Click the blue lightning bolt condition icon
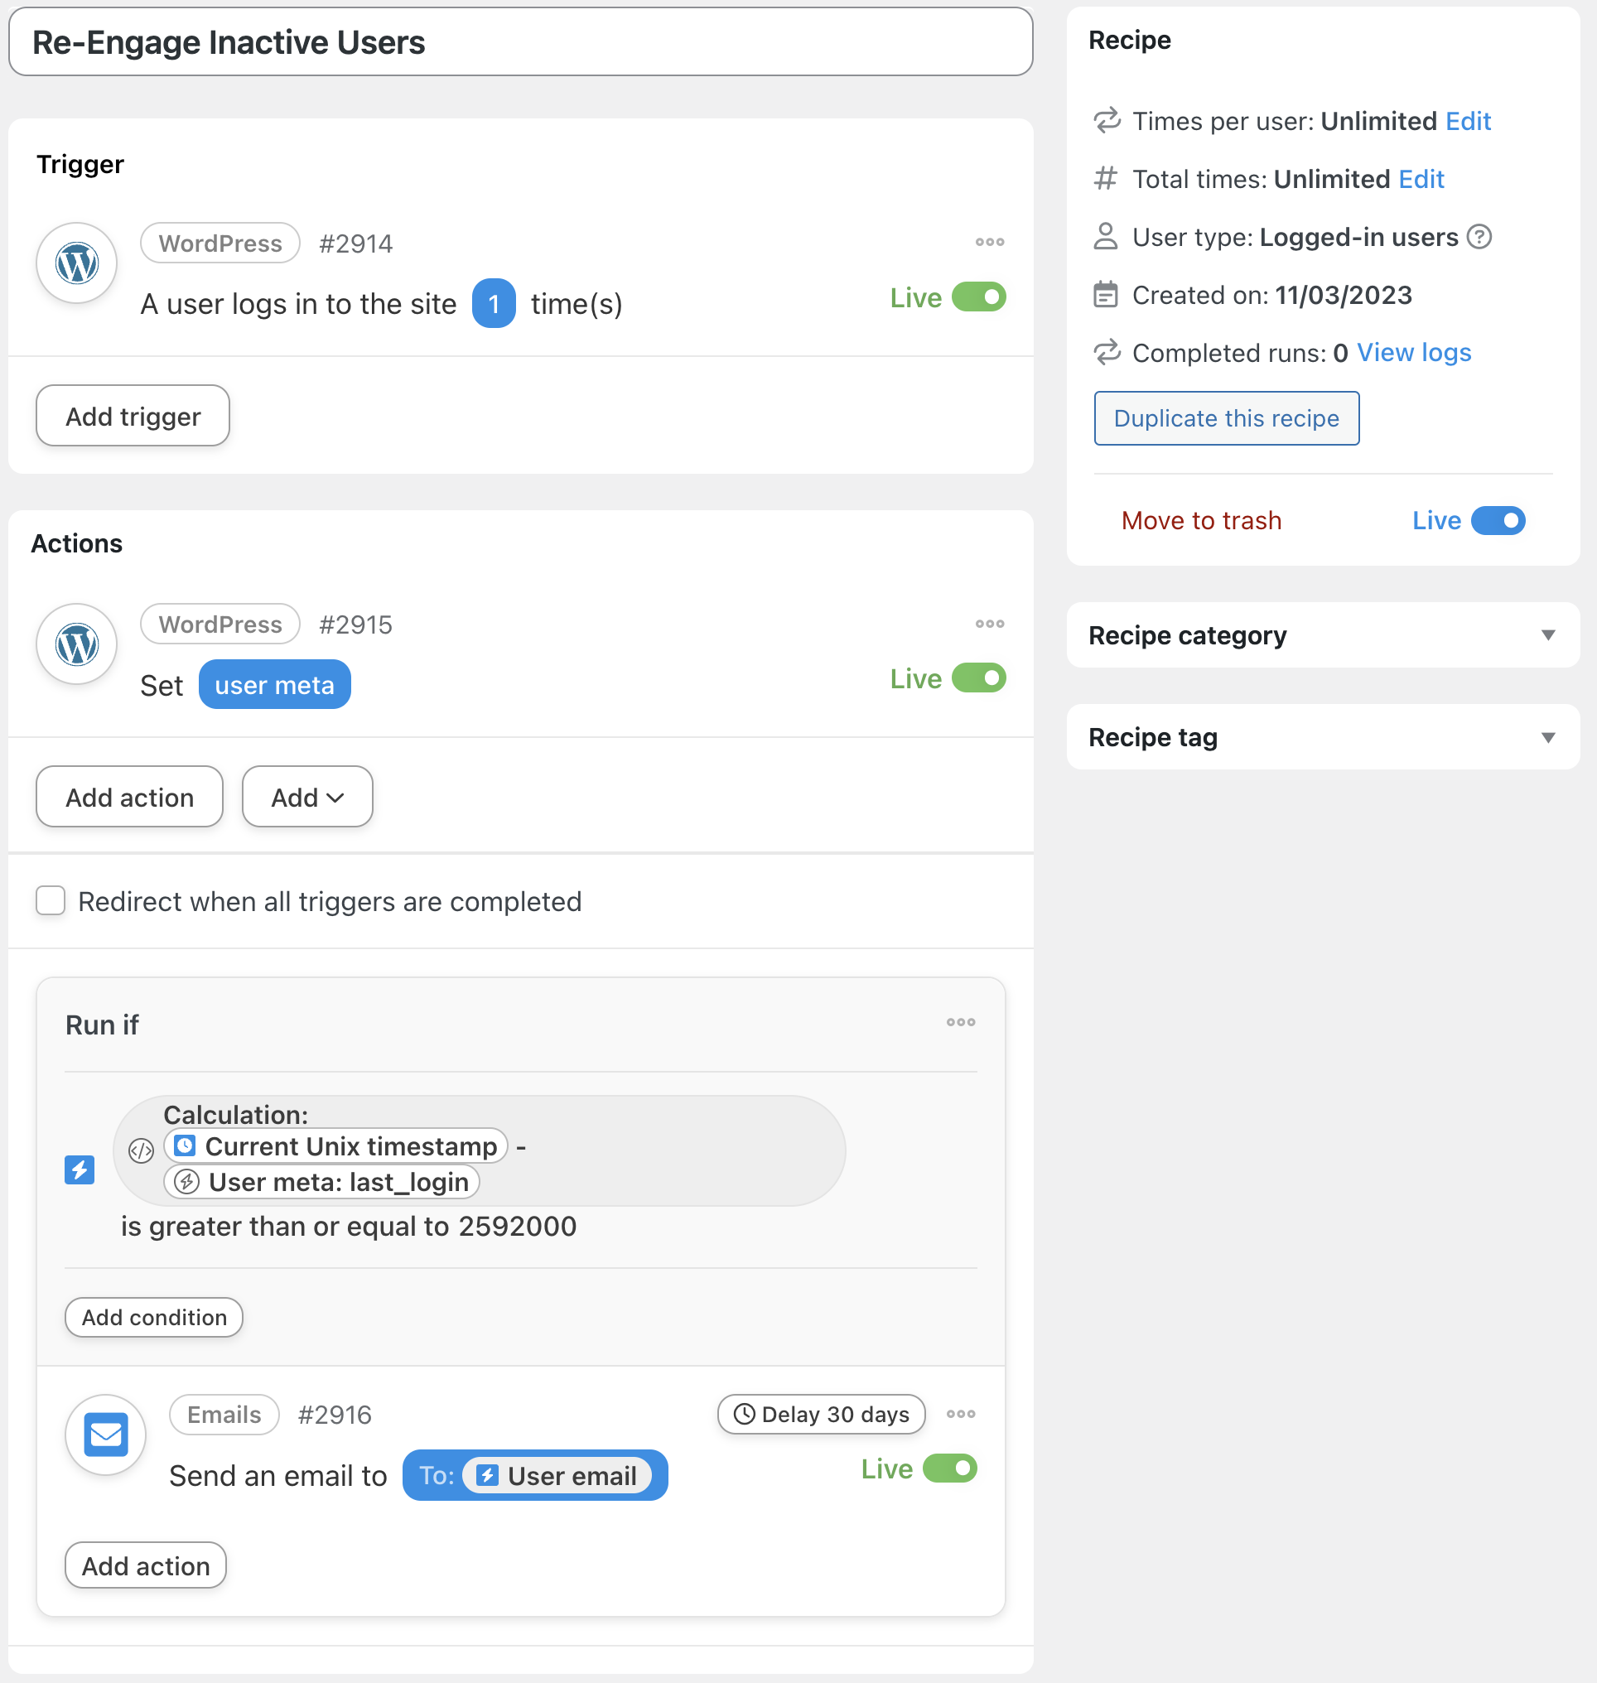The height and width of the screenshot is (1683, 1597). (x=80, y=1169)
